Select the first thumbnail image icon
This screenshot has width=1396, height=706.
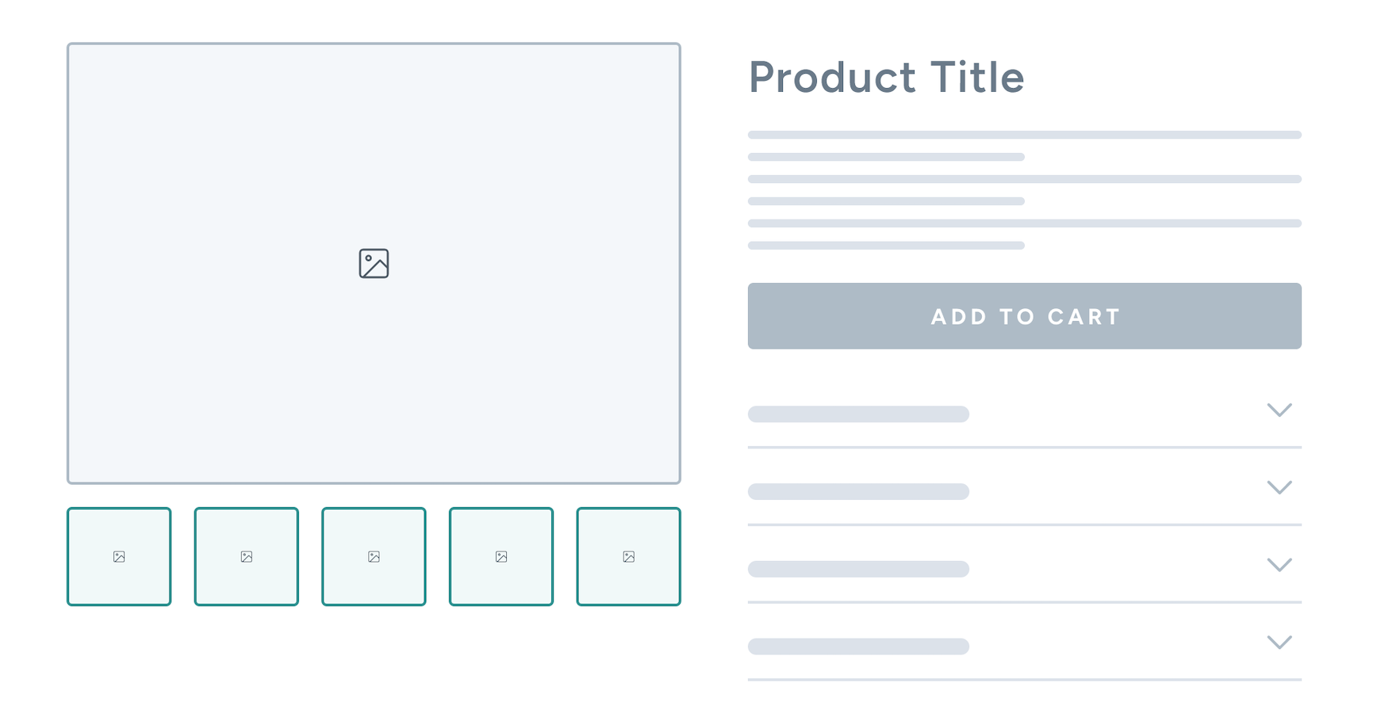tap(119, 557)
